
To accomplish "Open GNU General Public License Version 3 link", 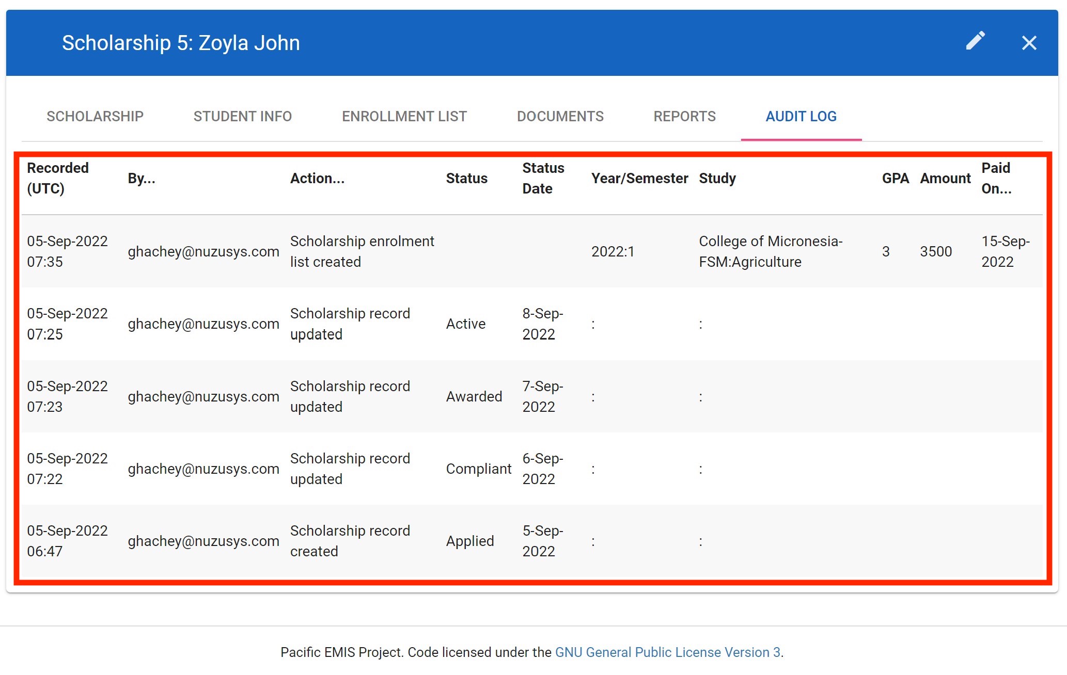I will (667, 652).
